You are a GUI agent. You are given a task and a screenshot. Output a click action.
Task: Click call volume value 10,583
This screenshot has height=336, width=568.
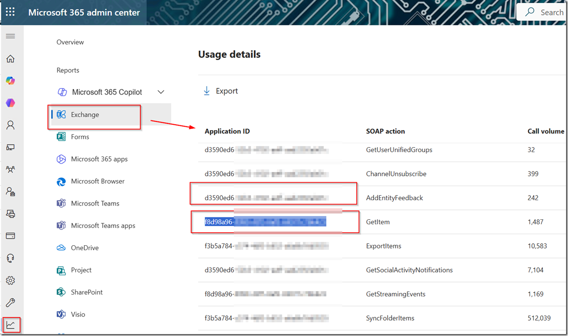pos(537,246)
